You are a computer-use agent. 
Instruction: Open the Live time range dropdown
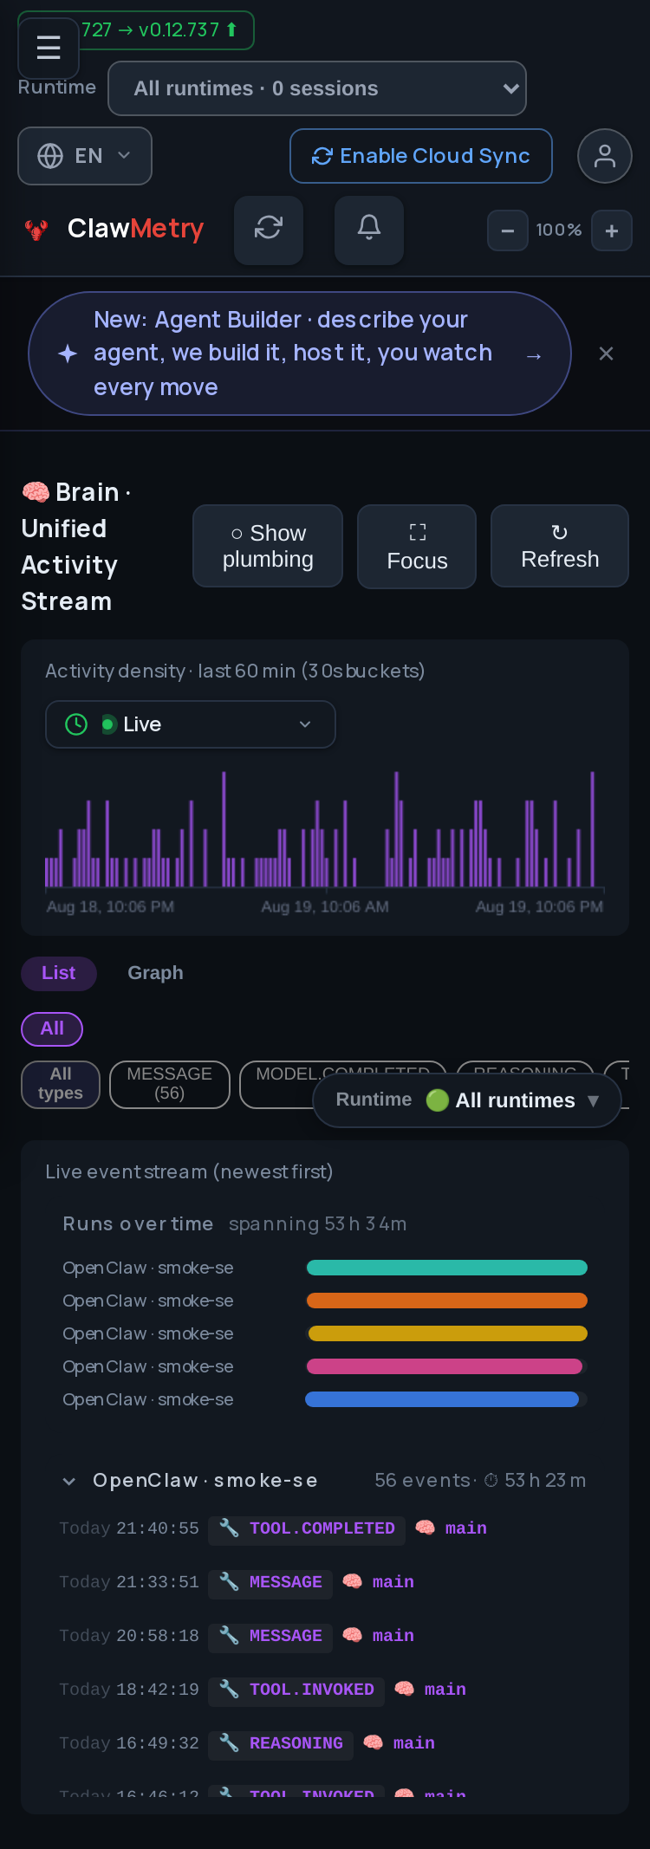(191, 724)
